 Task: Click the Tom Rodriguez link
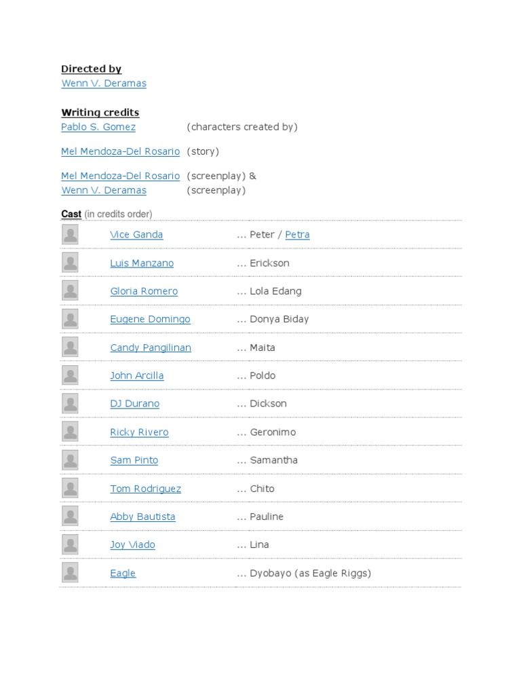point(145,489)
